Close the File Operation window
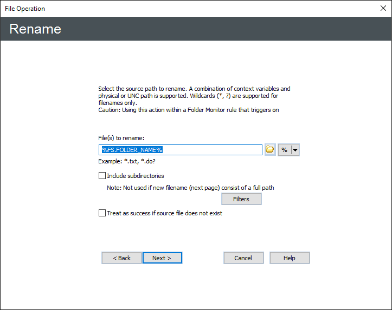392x310 pixels. (383, 8)
